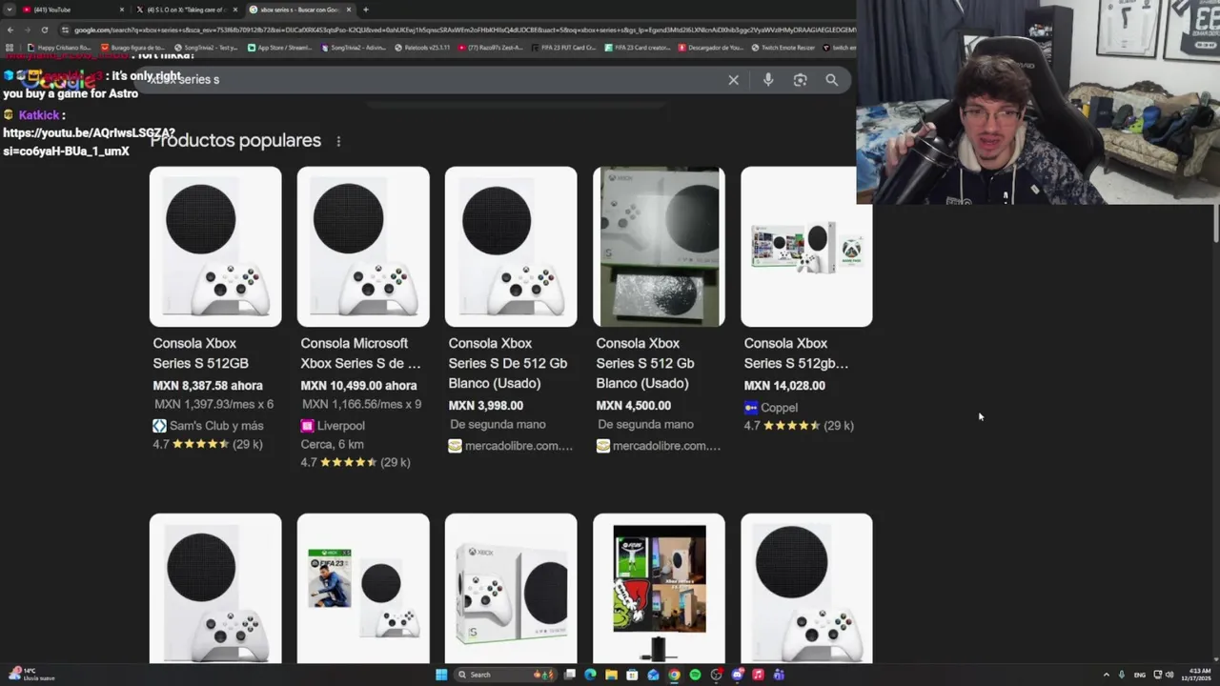Image resolution: width=1220 pixels, height=686 pixels.
Task: Open the Twitch Emote Resizer bookmark
Action: 783,47
